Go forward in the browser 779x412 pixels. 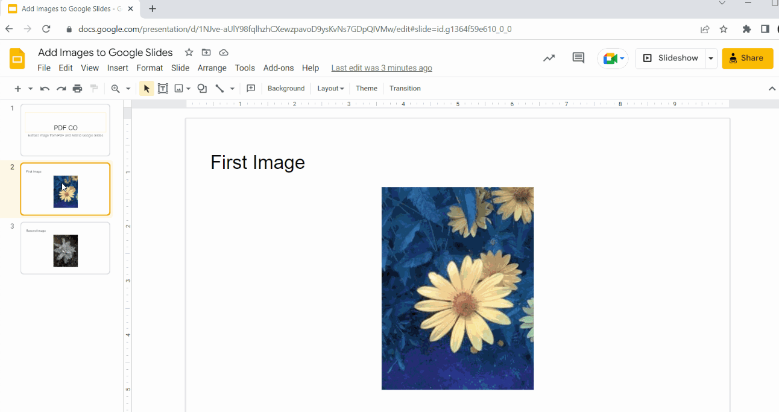point(27,29)
